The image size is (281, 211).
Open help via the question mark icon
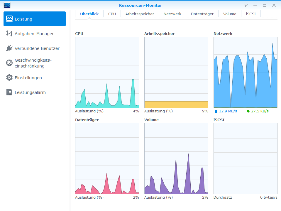246,5
